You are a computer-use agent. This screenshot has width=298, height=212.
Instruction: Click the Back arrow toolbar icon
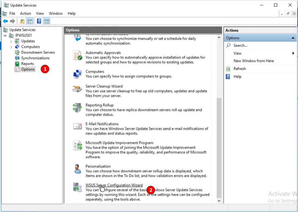[x=5, y=21]
